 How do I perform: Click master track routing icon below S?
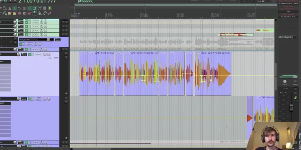click(x=296, y=98)
